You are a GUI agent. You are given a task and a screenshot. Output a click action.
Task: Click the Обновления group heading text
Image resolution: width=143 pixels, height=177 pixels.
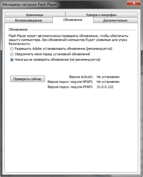point(18,29)
